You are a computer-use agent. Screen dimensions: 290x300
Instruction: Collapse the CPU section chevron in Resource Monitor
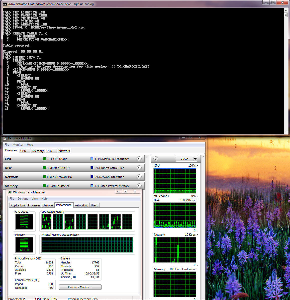[x=139, y=159]
